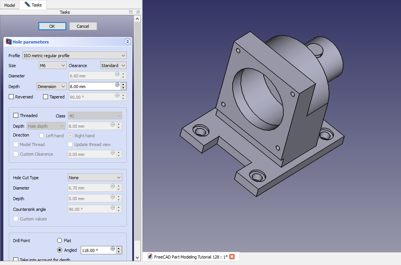Image resolution: width=401 pixels, height=265 pixels.
Task: Float the Tasks panel with undock icon
Action: 138,12
